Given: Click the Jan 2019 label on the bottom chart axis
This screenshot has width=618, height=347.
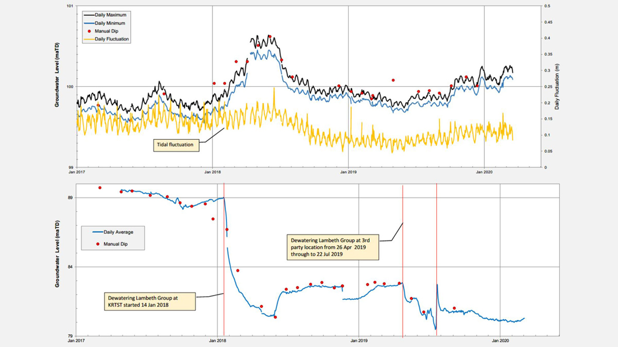Looking at the screenshot, I should 358,341.
